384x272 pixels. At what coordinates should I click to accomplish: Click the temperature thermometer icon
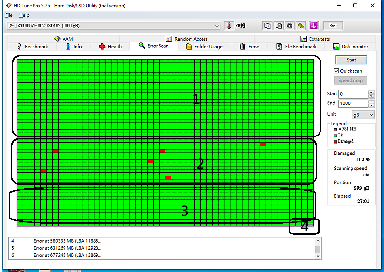click(229, 26)
